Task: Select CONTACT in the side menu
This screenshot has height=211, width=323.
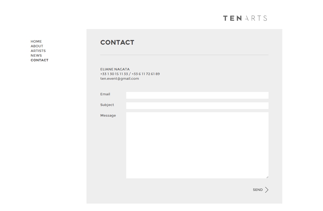Action: coord(40,60)
